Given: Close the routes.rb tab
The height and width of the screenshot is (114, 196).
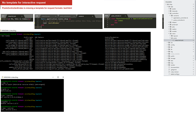Looking at the screenshot, I should 93,16.
